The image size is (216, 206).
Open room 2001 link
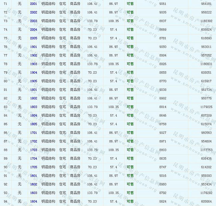click(34, 4)
